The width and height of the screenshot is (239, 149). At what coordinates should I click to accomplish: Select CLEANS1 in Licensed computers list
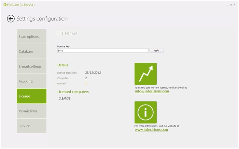point(65,99)
